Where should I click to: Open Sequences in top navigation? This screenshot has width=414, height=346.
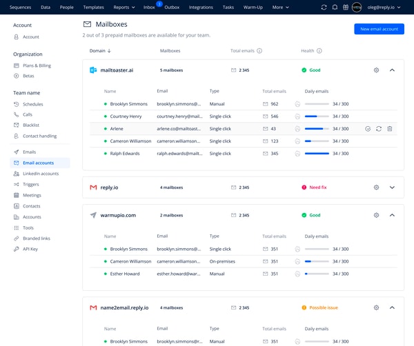point(20,8)
